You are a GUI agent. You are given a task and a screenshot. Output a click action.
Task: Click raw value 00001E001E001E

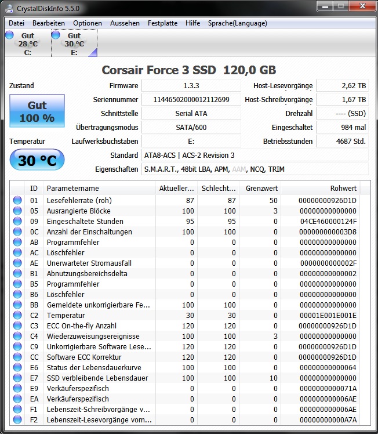[x=328, y=315]
